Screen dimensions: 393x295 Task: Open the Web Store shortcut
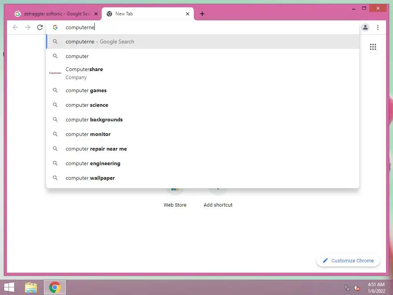pyautogui.click(x=175, y=198)
